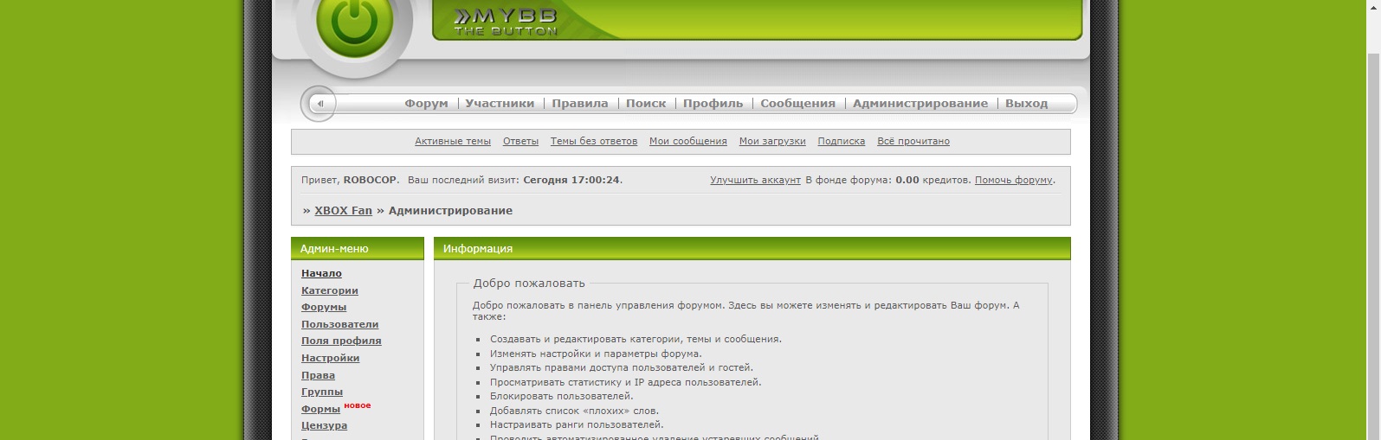Image resolution: width=1381 pixels, height=440 pixels.
Task: Open Темы без ответов link
Action: (x=593, y=142)
